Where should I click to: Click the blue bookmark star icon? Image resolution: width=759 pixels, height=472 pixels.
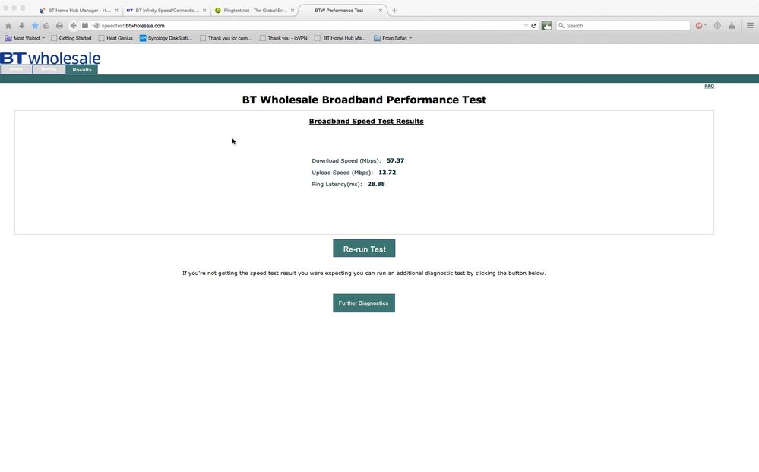(x=35, y=26)
